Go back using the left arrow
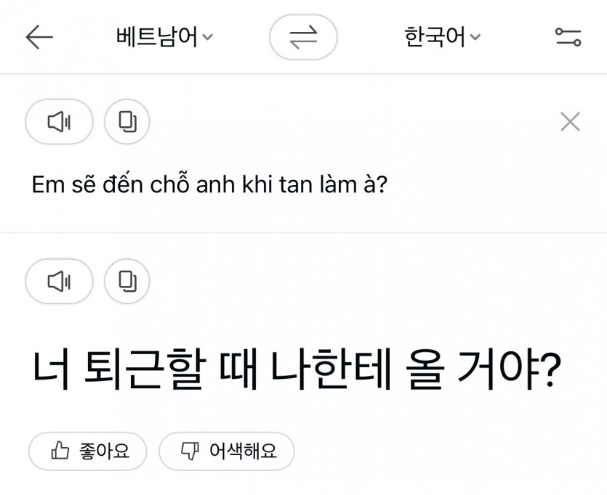Screen dimensions: 607x495 [x=39, y=37]
